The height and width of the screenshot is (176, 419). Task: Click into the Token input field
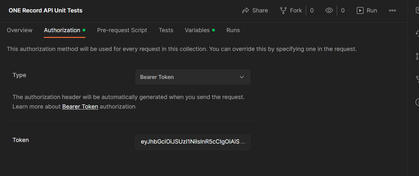coord(193,142)
